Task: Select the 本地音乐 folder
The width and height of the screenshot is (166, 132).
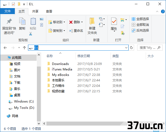Action: pyautogui.click(x=58, y=80)
